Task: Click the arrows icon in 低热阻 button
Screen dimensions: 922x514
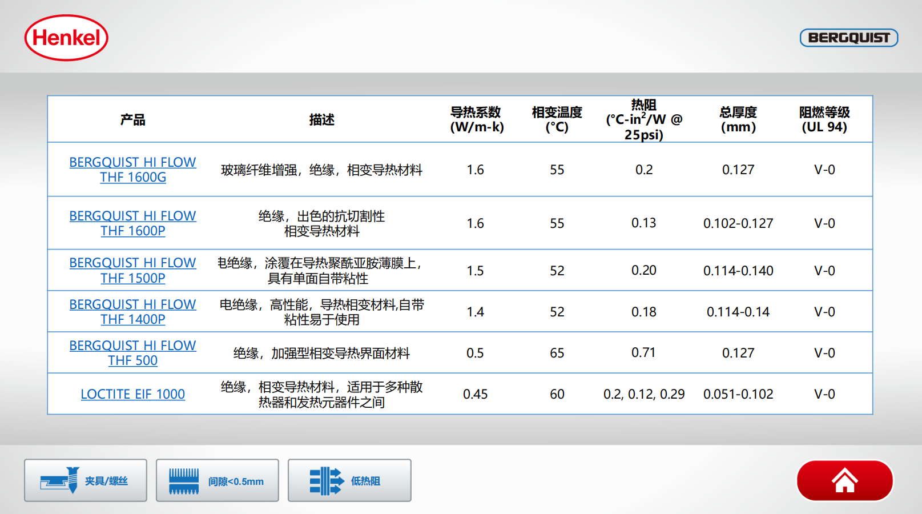Action: pyautogui.click(x=327, y=481)
